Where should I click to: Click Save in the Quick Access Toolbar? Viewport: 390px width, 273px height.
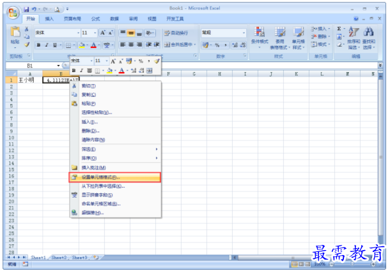[26, 10]
